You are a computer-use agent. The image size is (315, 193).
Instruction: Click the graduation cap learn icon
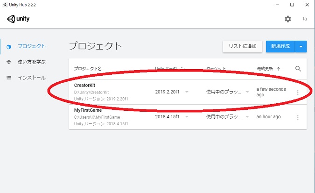(9, 62)
